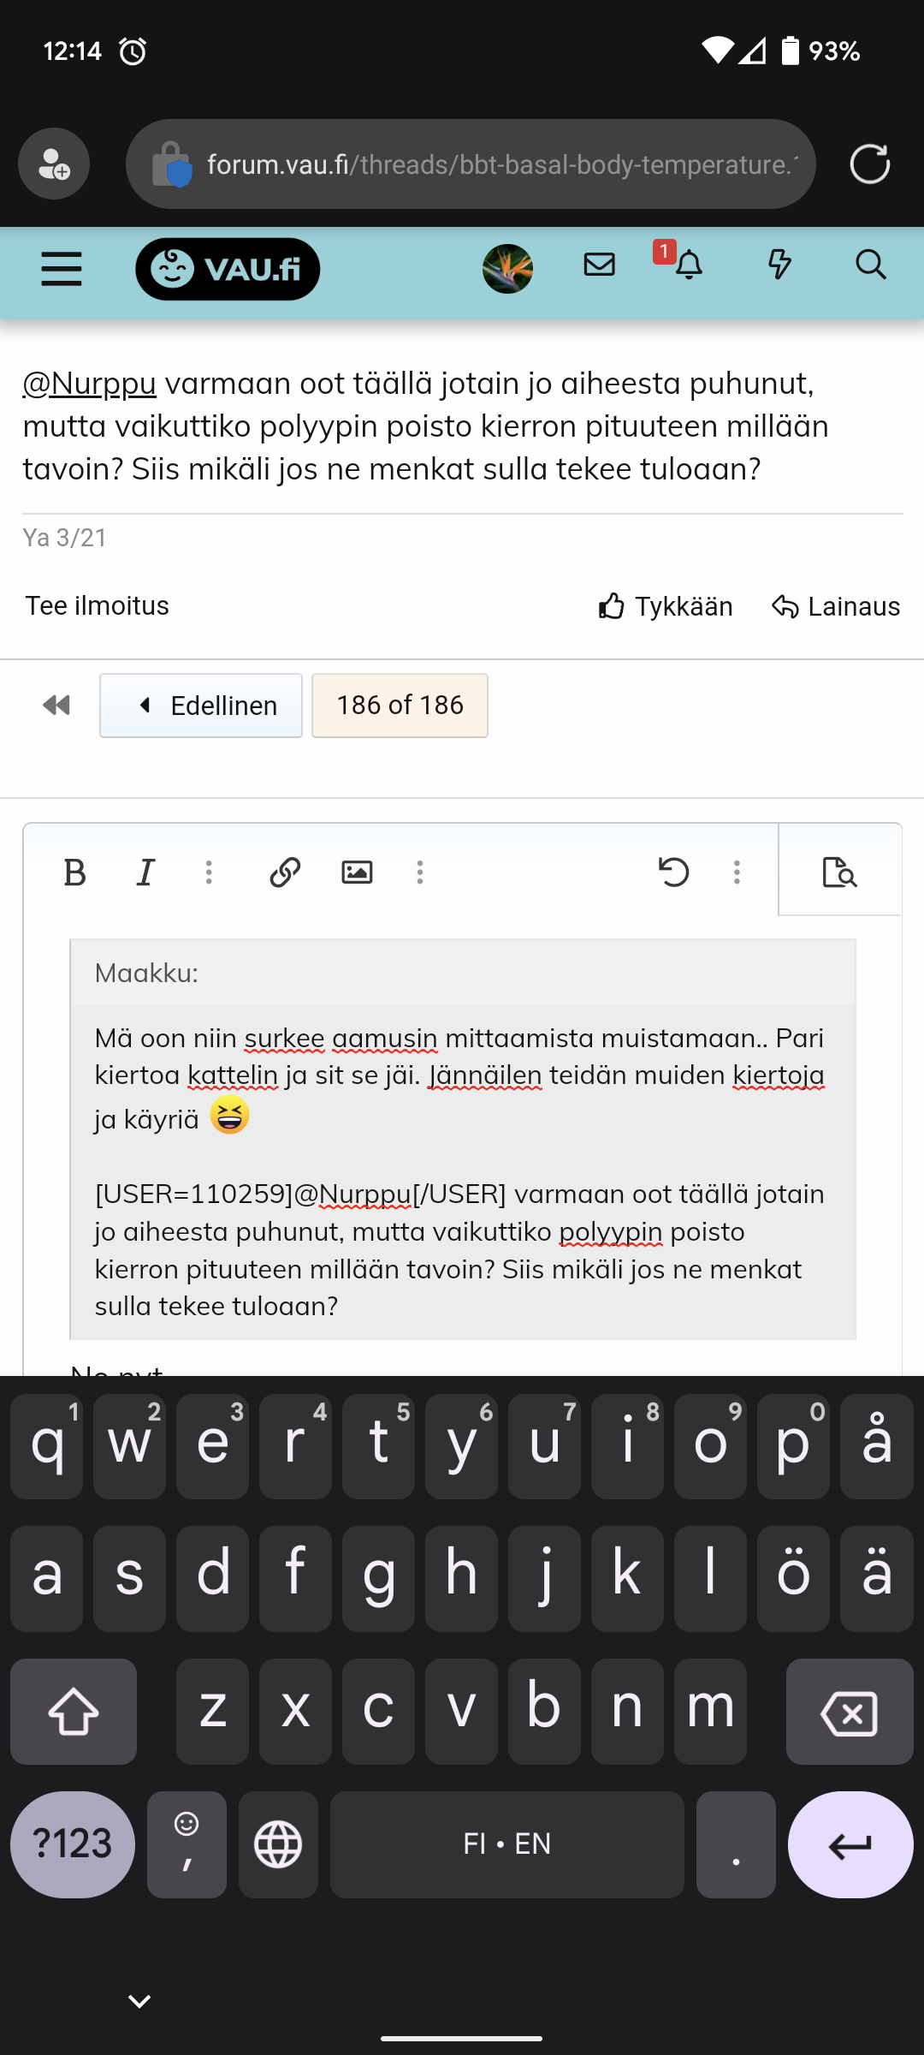Expand more text formatting options after italic

209,873
